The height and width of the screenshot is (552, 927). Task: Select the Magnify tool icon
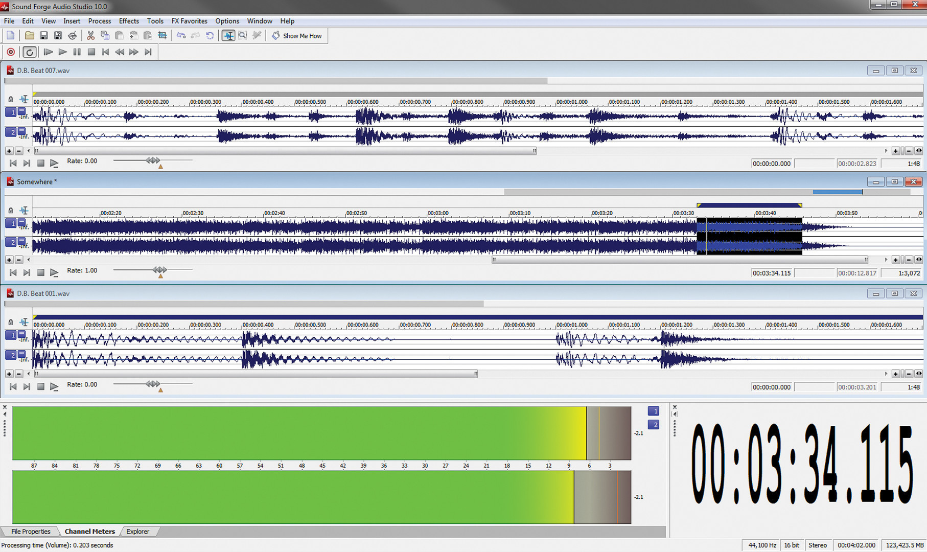[242, 35]
